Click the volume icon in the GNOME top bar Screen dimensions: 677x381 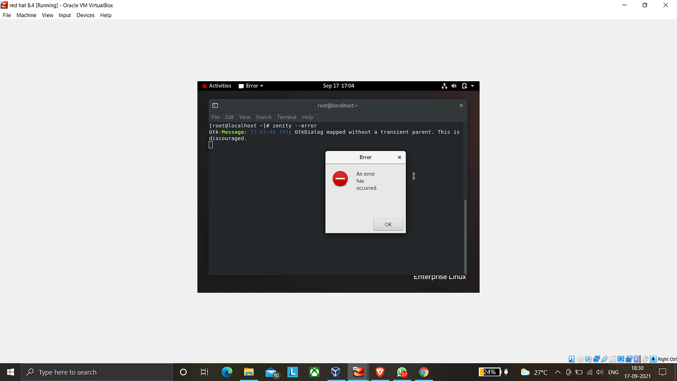[454, 86]
